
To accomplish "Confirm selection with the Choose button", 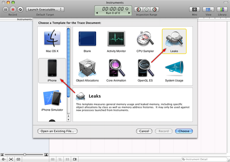I will pyautogui.click(x=184, y=131).
